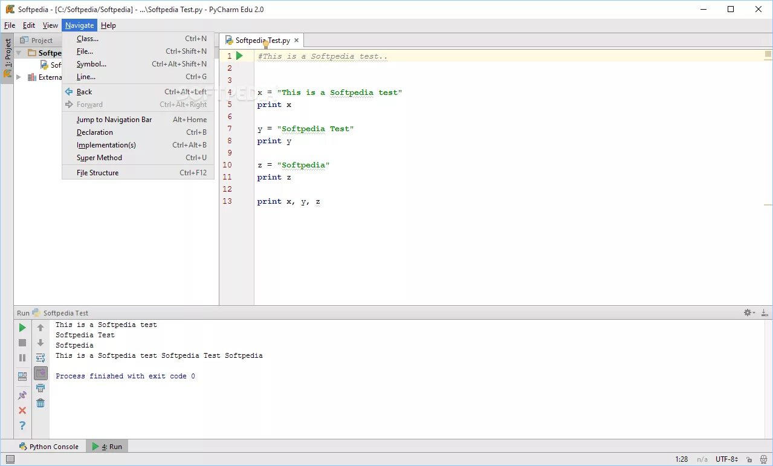Choose Symbol... in Navigate menu
Image resolution: width=773 pixels, height=466 pixels.
coord(138,64)
